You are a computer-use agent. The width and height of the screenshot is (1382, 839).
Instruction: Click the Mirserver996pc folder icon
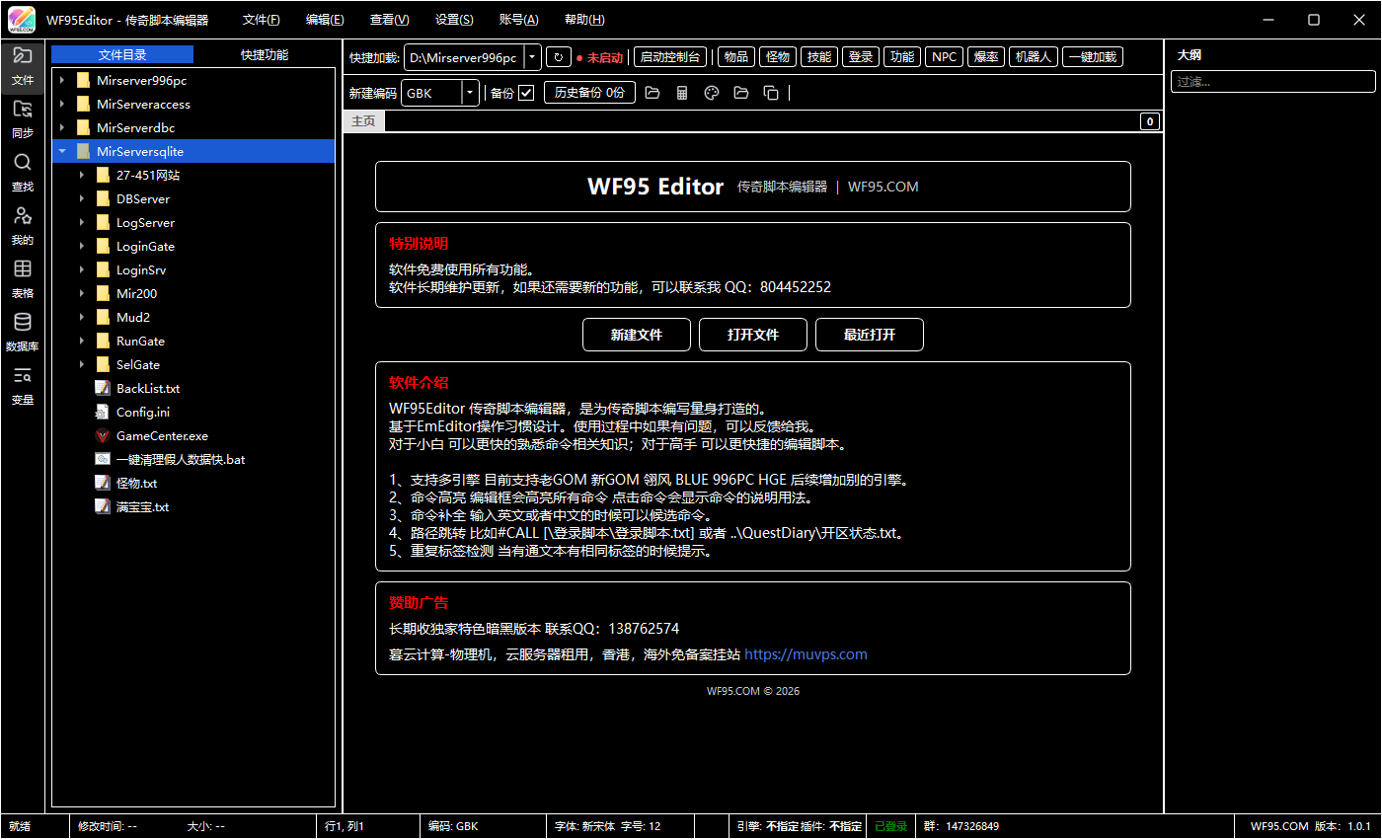click(x=84, y=80)
